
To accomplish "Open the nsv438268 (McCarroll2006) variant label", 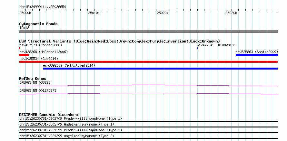I will (44, 52).
